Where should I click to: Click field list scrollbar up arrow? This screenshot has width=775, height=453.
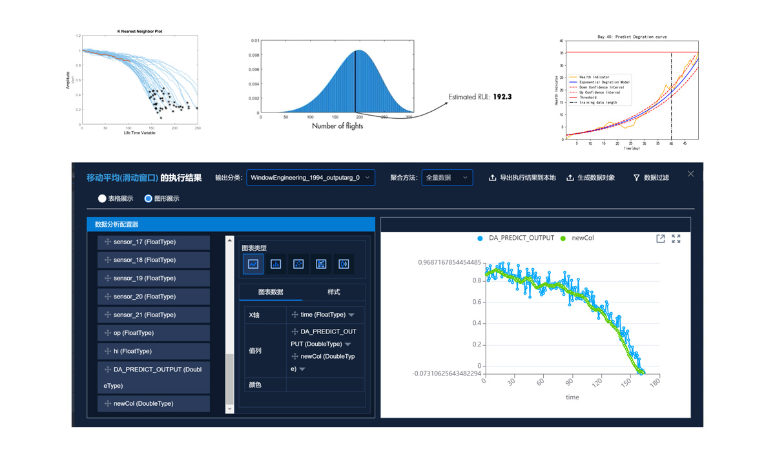(x=229, y=240)
